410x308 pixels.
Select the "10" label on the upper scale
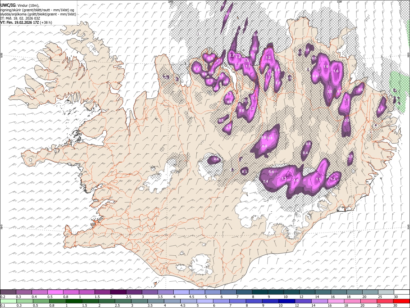[x=286, y=297]
